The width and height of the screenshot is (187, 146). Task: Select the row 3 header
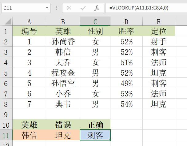coord(6,52)
